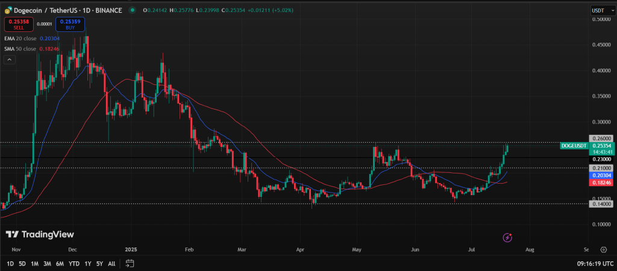Select the 5D time range
This screenshot has height=271, width=617.
pos(22,264)
